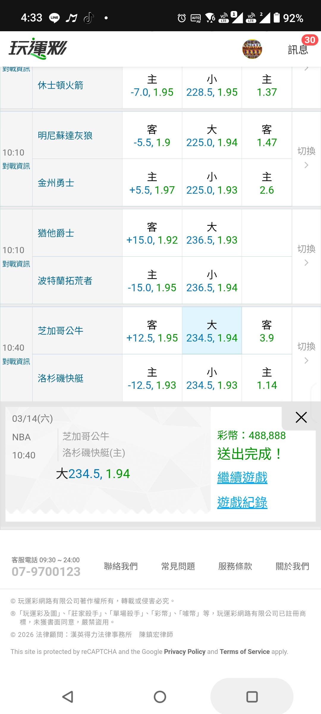
Task: Expand 切換 for Jazz vs Trail Blazers game
Action: 306,255
